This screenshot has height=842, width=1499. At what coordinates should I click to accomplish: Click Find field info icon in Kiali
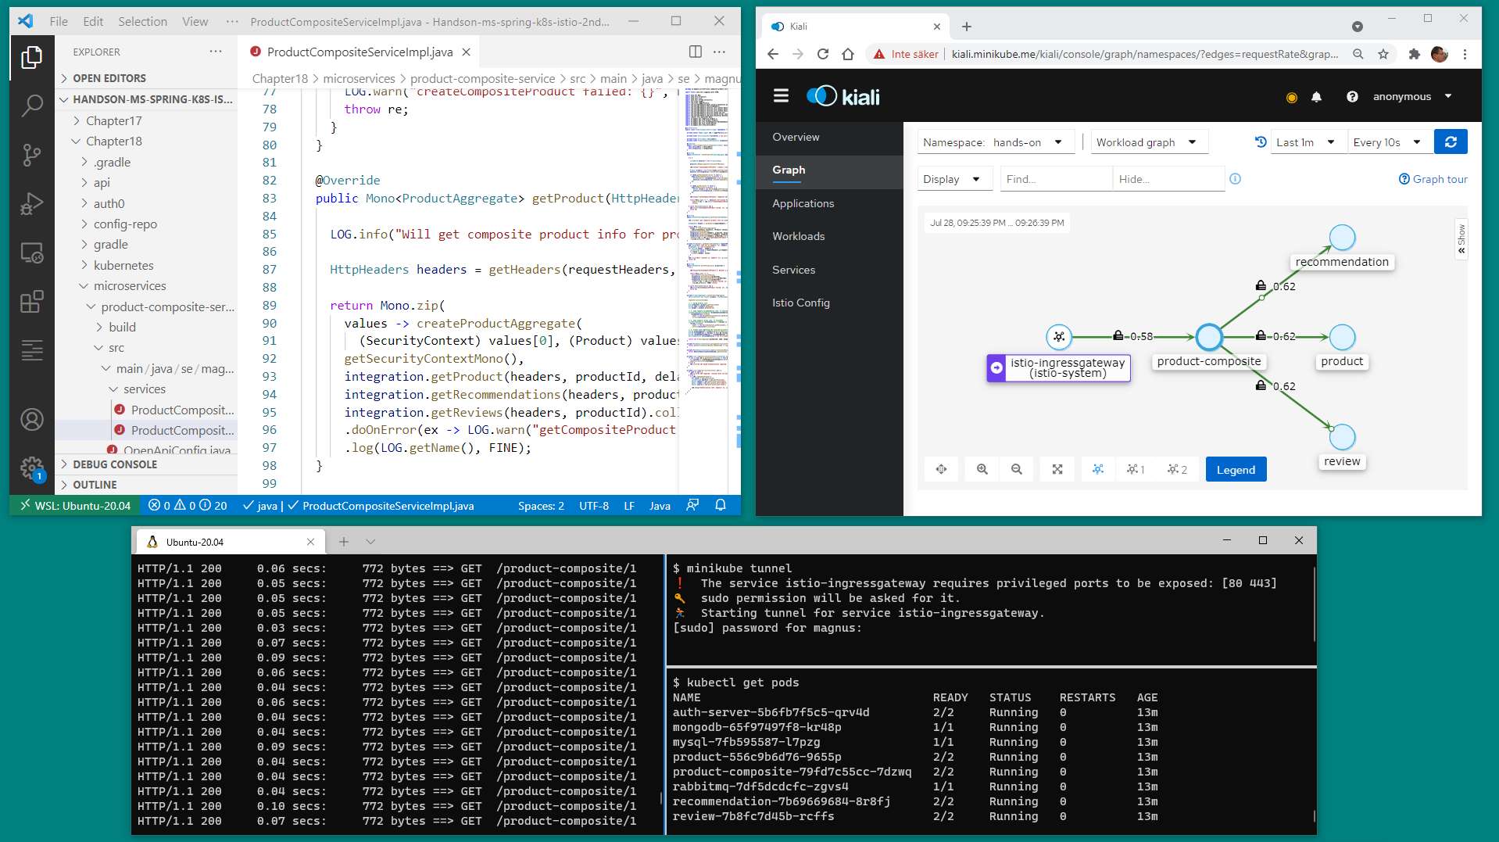click(x=1235, y=178)
